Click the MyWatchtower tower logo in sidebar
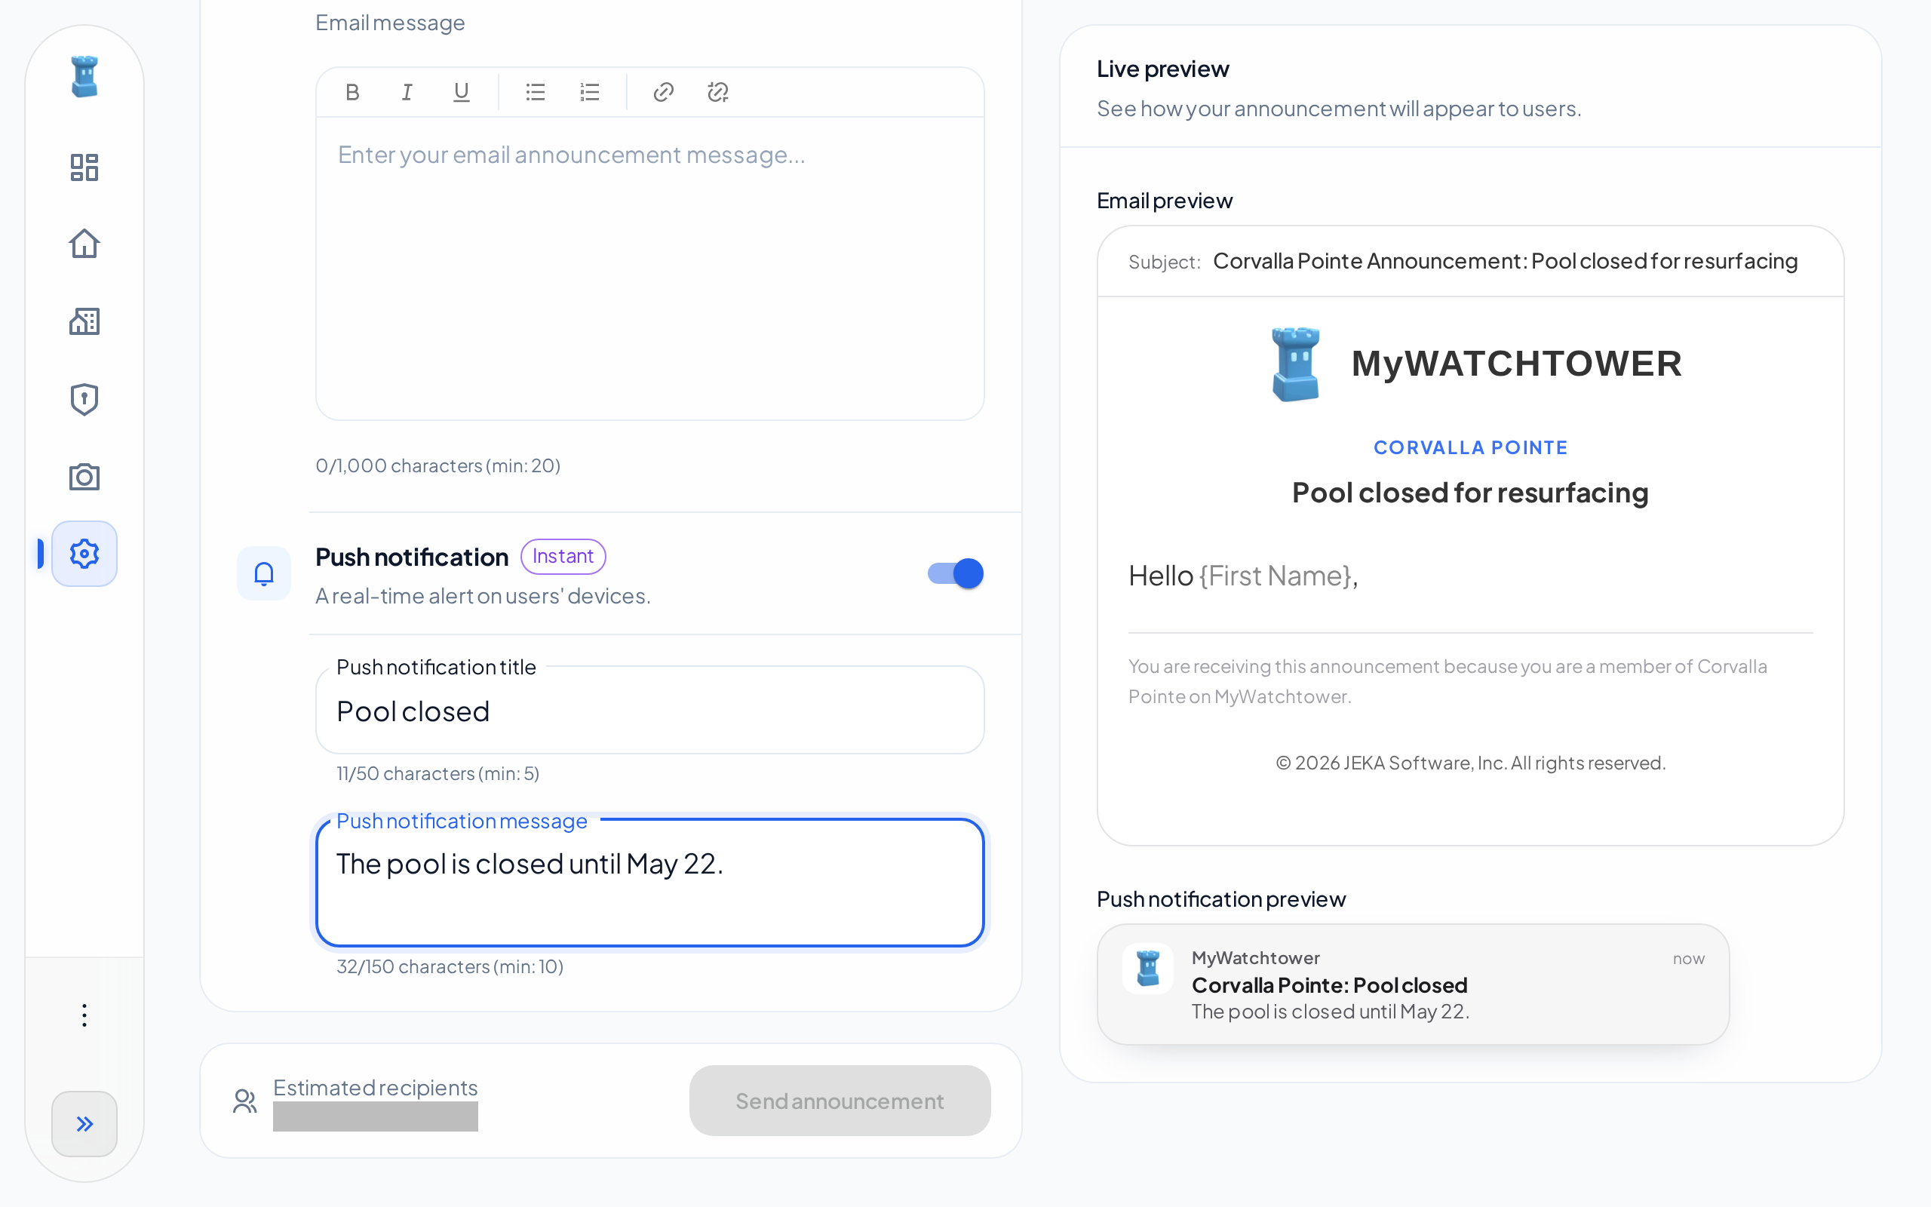This screenshot has height=1207, width=1931. (x=84, y=78)
